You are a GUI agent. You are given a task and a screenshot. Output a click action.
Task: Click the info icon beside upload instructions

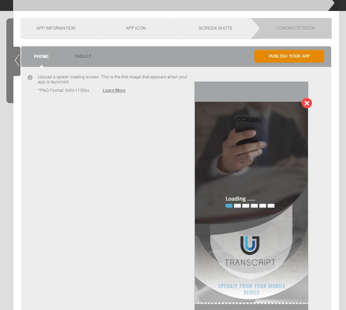click(x=30, y=77)
